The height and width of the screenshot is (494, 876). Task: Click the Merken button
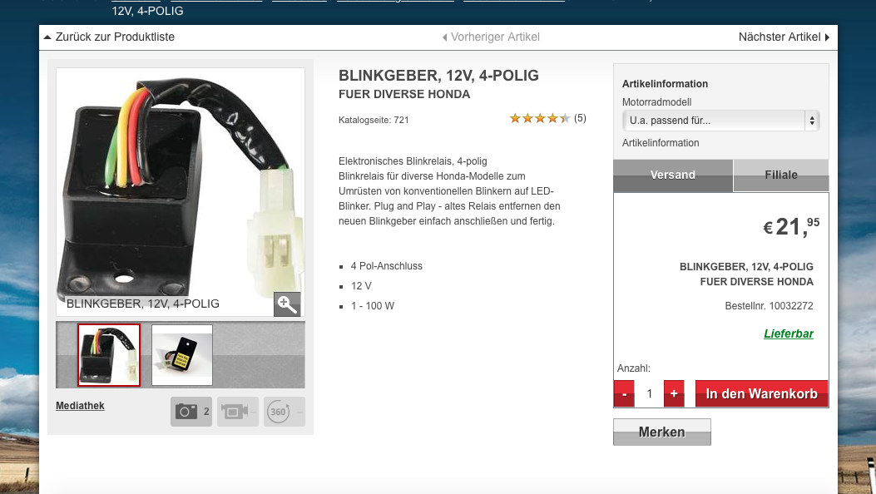(662, 432)
